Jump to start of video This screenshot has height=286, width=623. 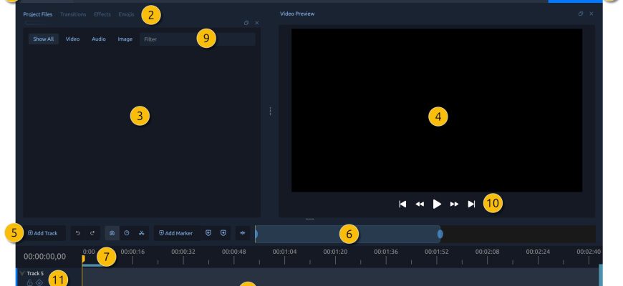[402, 204]
